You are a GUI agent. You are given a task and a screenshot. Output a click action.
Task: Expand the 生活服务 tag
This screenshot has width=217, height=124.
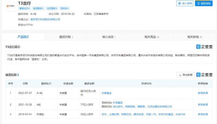[x=38, y=8]
